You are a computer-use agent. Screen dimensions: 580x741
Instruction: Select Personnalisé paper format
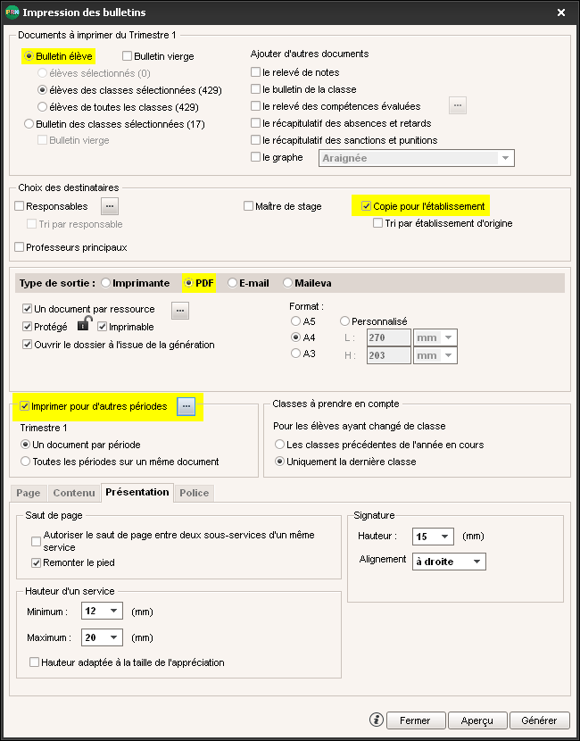[373, 321]
